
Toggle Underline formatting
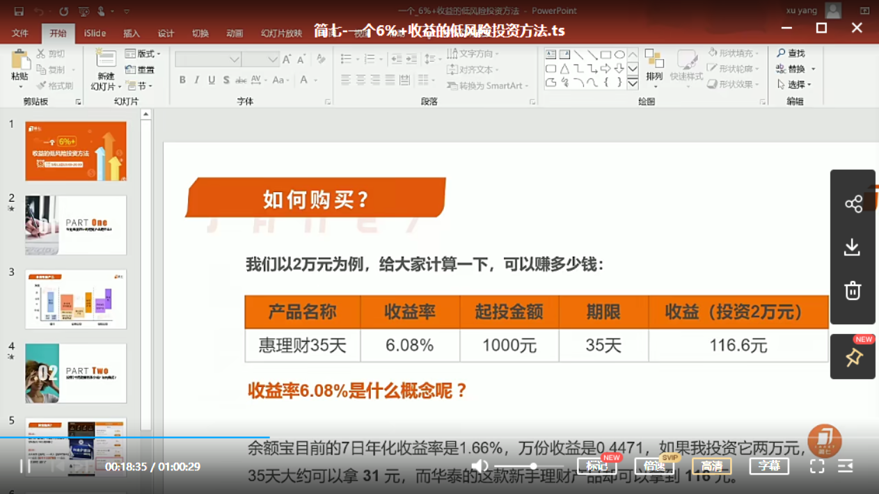click(x=212, y=80)
